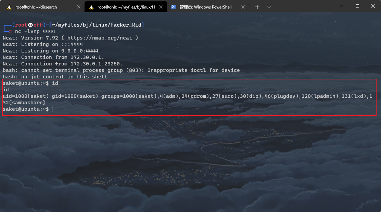
Task: Click the https://nmap.org/ncat URL
Action: point(99,37)
